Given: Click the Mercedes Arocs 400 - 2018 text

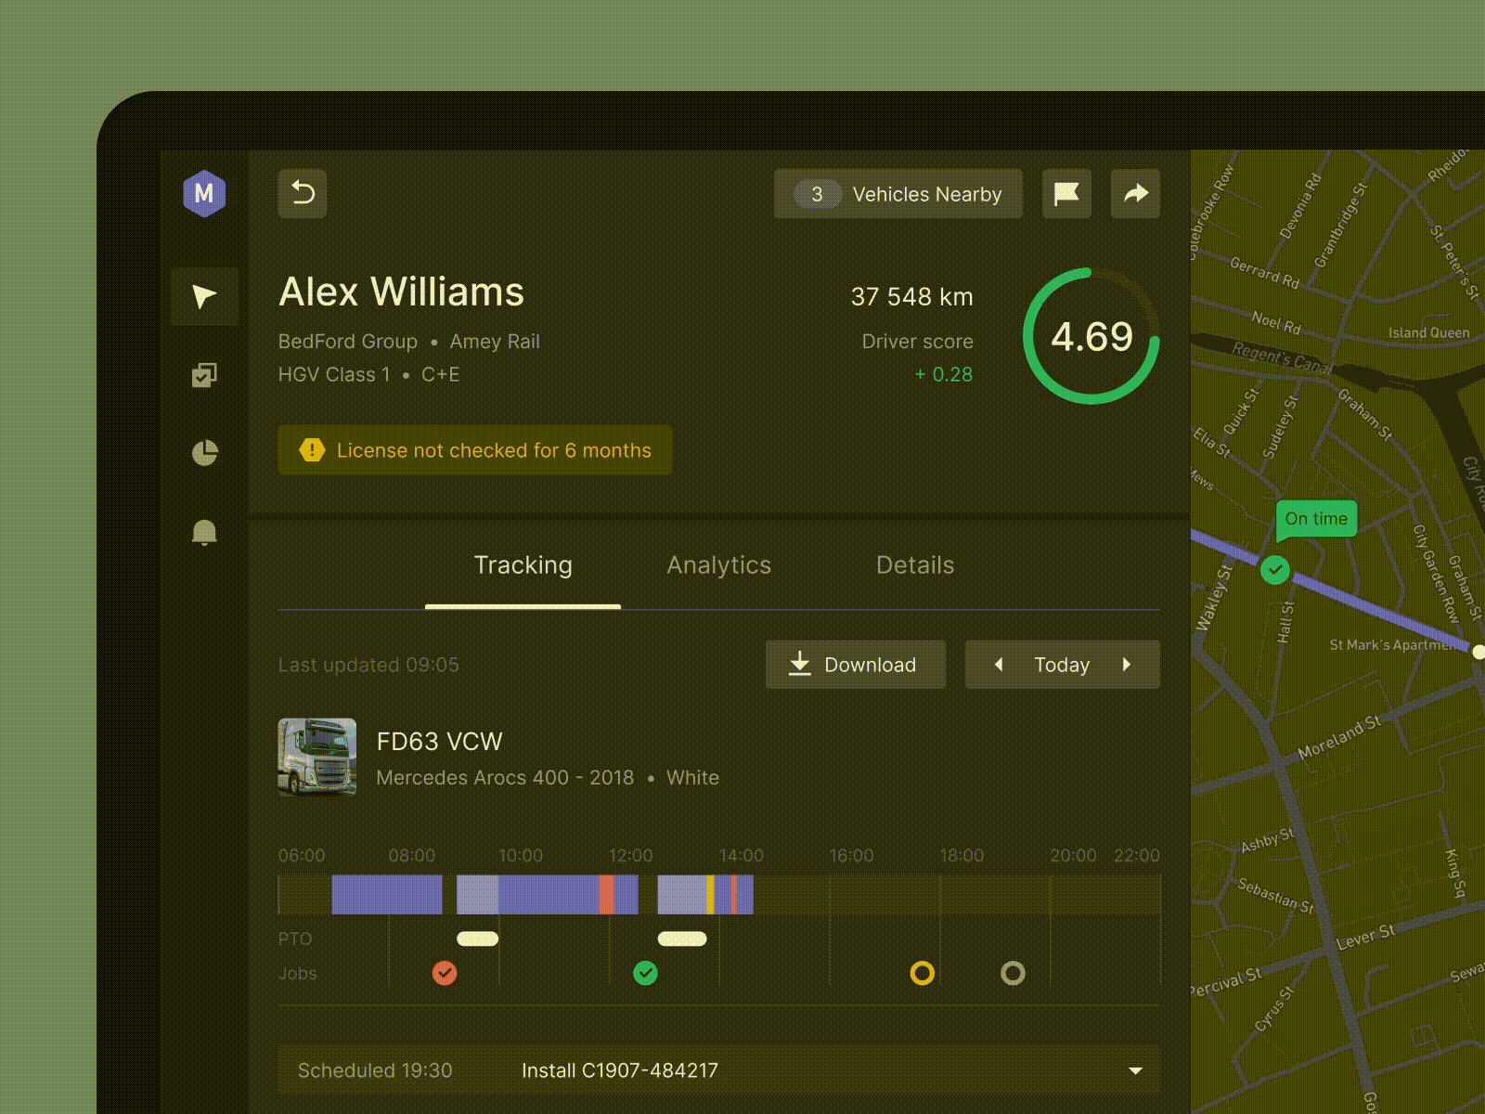Looking at the screenshot, I should point(505,778).
